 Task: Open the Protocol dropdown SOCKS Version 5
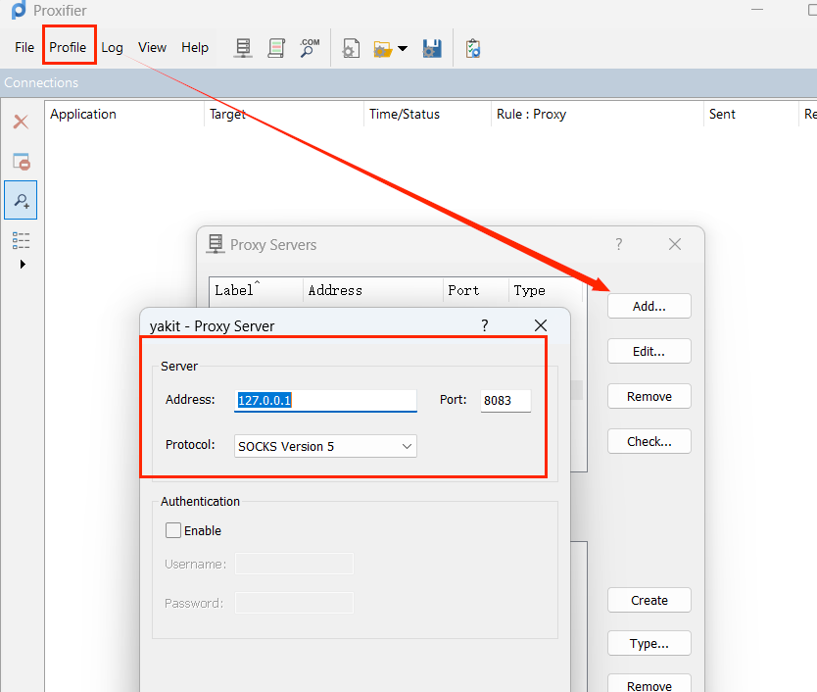click(x=325, y=446)
